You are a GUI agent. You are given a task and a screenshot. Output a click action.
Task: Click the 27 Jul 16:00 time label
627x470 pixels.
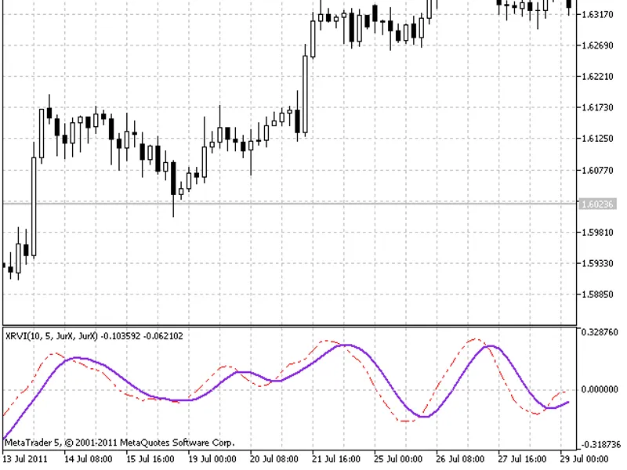(522, 459)
